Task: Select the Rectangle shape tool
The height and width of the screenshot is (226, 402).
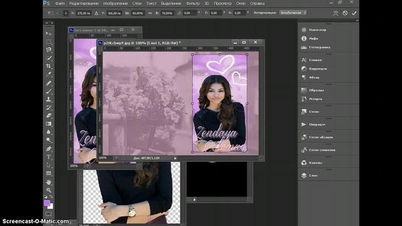Action: (x=48, y=173)
